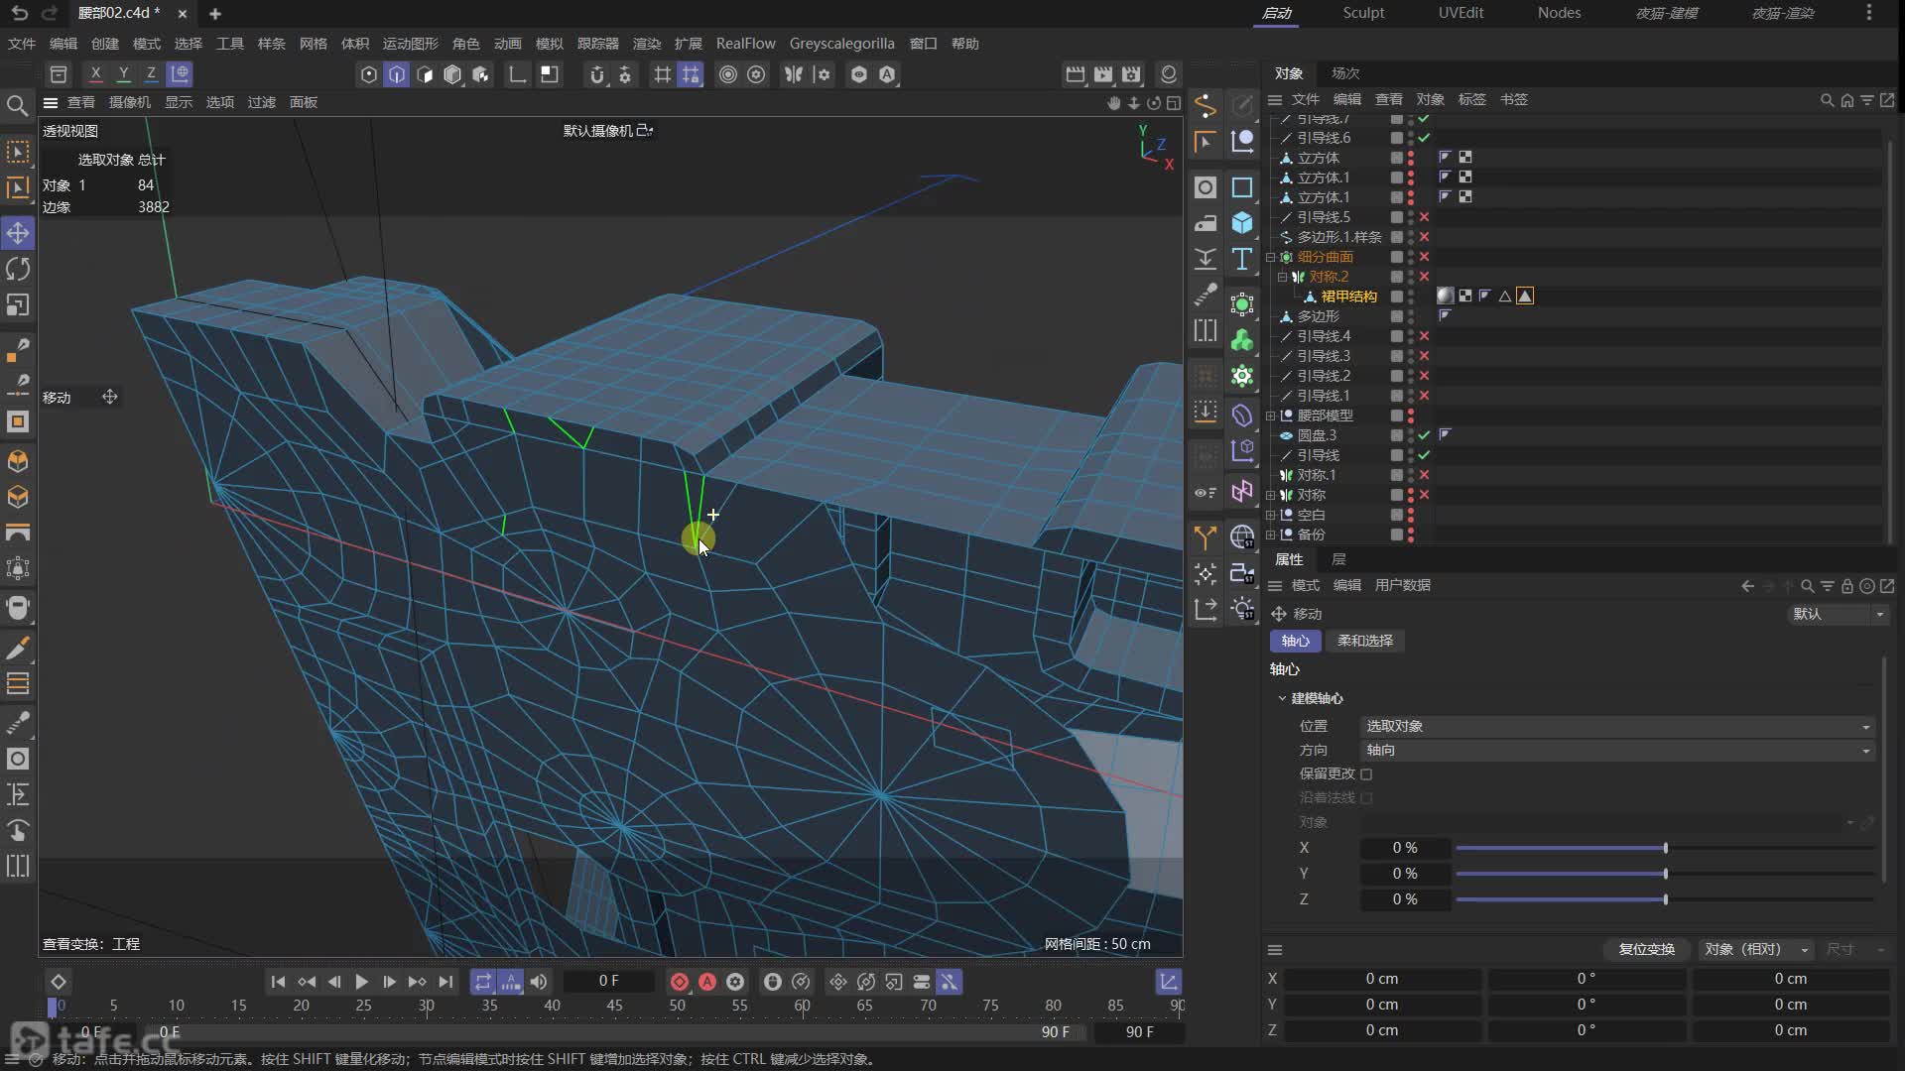The width and height of the screenshot is (1905, 1071).
Task: Click the Redo arrow icon
Action: (x=50, y=13)
